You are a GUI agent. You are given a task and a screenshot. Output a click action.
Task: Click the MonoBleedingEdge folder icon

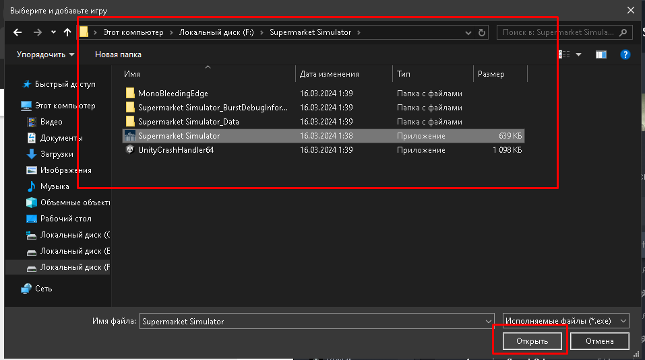(x=130, y=93)
